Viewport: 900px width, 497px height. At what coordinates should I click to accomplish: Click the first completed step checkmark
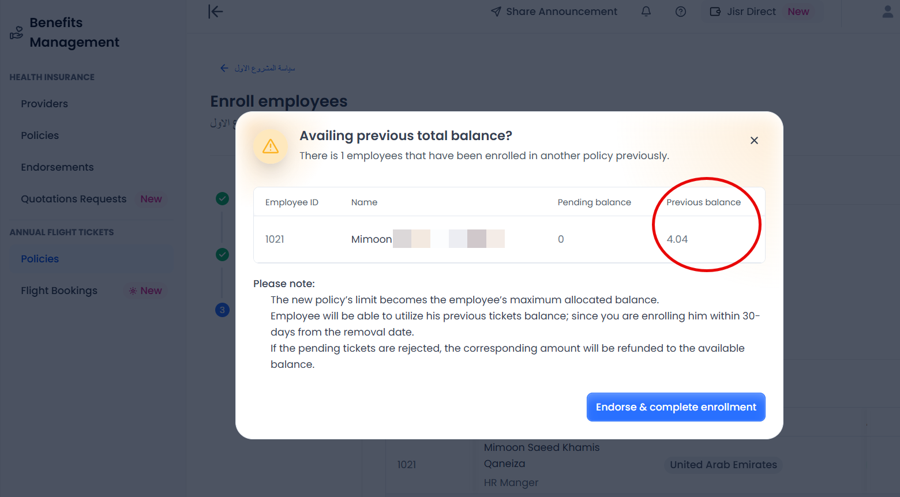point(222,199)
